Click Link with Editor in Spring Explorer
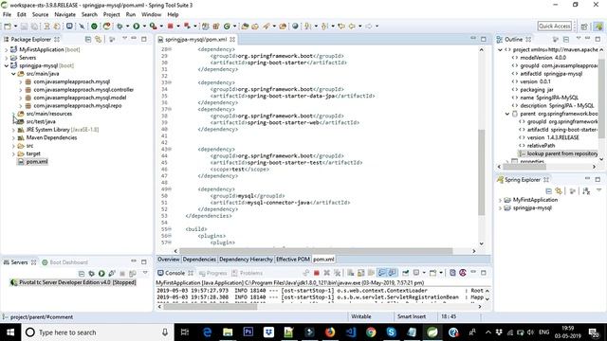This screenshot has width=607, height=341. coord(559,191)
